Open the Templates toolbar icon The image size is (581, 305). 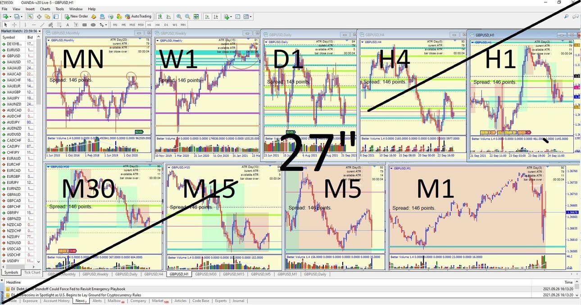[246, 16]
